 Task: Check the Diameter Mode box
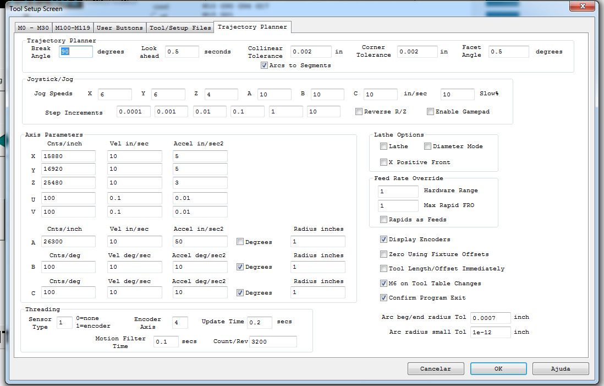[x=427, y=146]
